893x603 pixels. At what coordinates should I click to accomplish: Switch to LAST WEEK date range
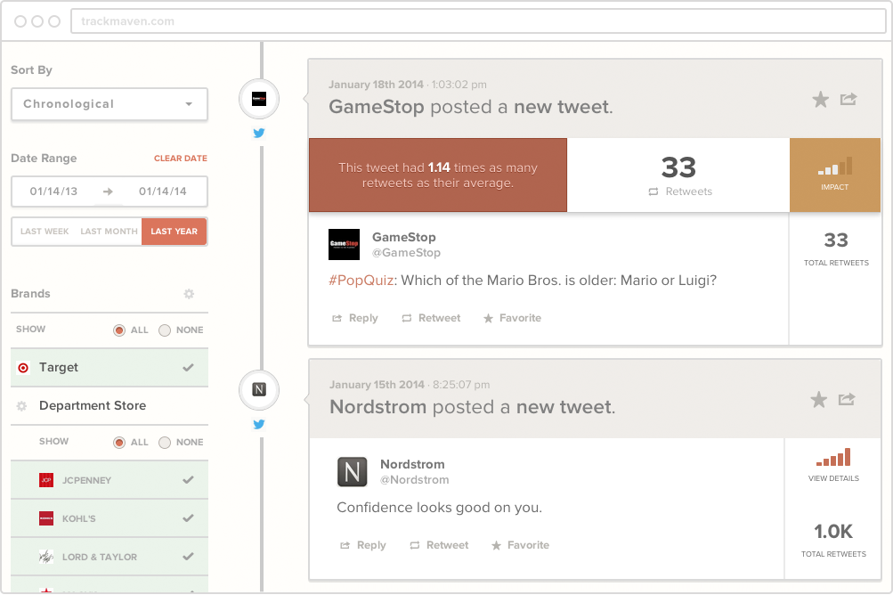[45, 232]
